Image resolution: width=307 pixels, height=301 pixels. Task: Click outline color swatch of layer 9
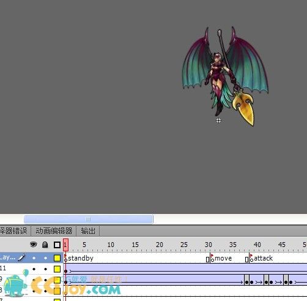57,280
